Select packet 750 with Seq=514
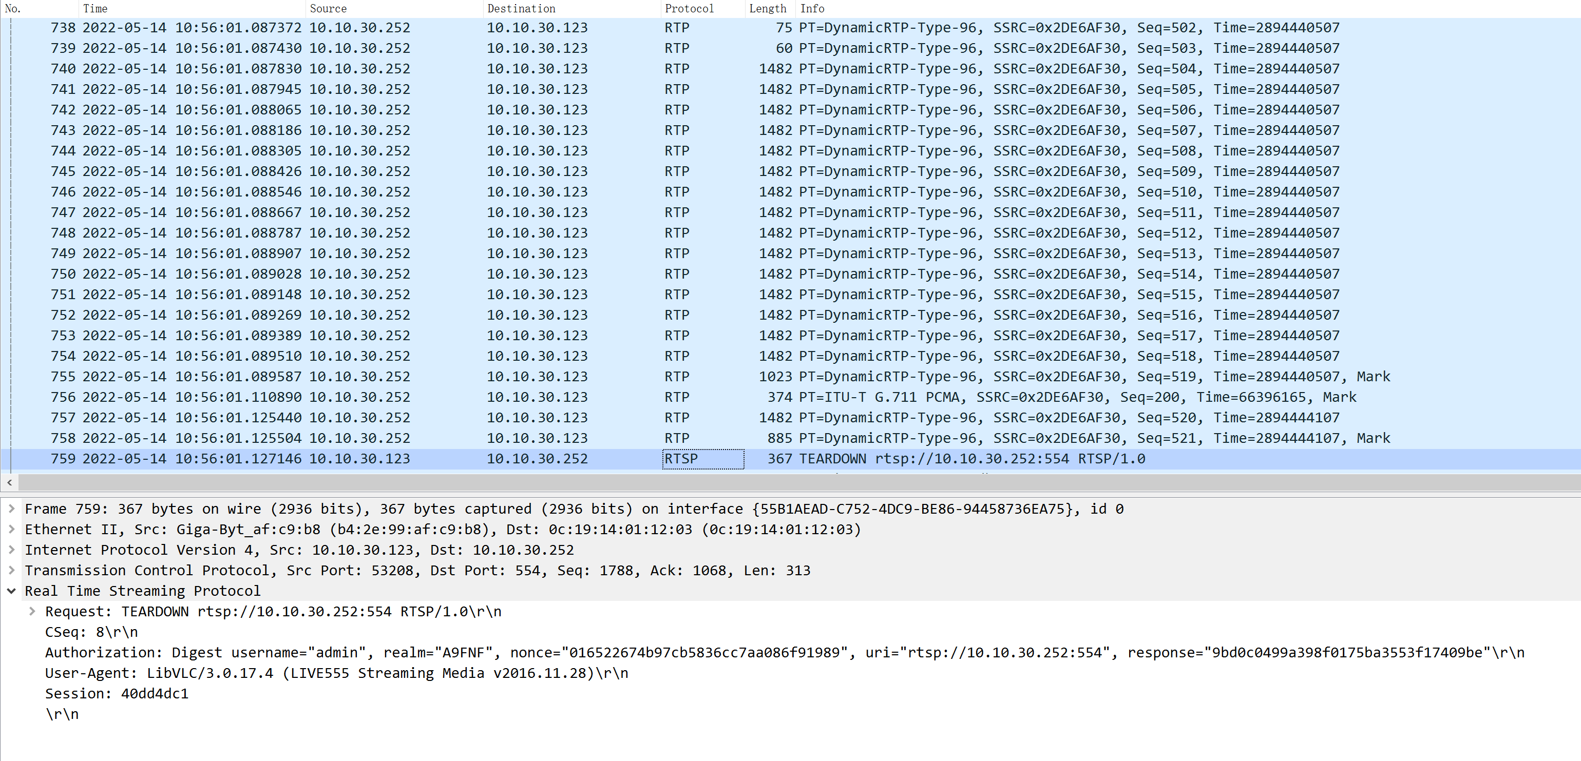 [x=791, y=274]
